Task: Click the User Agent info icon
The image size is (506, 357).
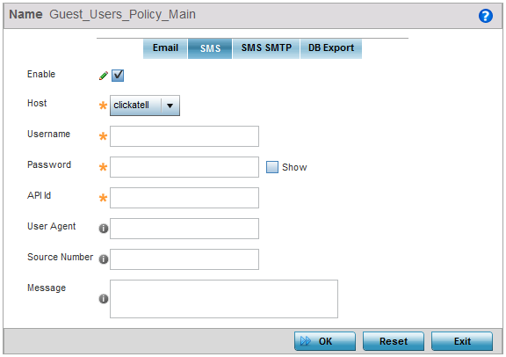Action: (x=104, y=229)
